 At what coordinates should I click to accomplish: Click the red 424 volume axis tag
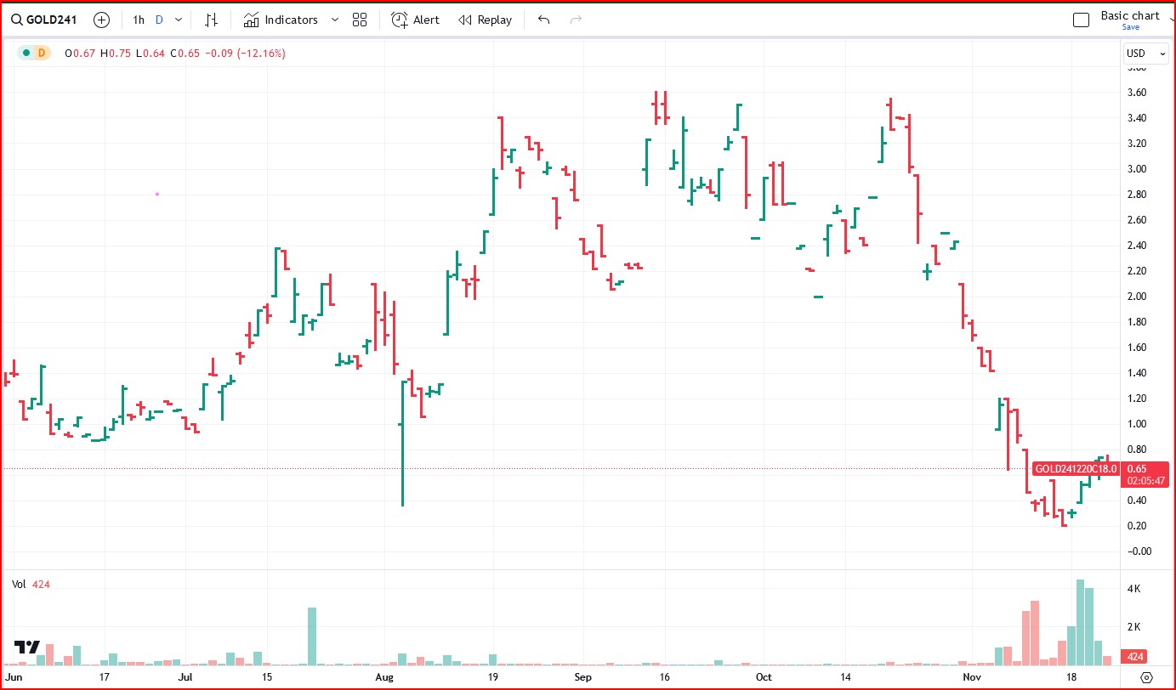point(1136,657)
